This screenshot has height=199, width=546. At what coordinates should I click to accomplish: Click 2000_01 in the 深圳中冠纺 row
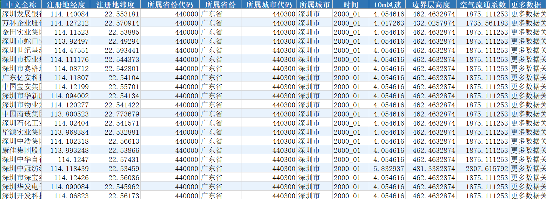point(351,169)
